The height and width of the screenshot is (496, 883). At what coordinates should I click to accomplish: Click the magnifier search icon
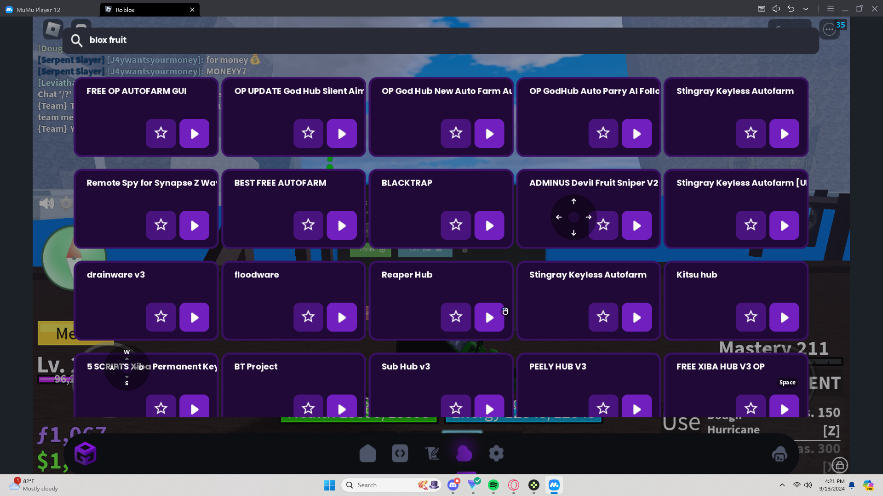[77, 40]
